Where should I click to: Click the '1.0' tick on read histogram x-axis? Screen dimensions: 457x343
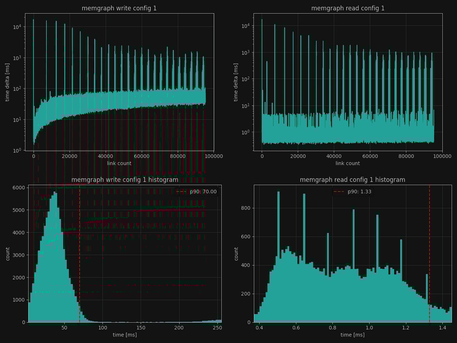369,328
